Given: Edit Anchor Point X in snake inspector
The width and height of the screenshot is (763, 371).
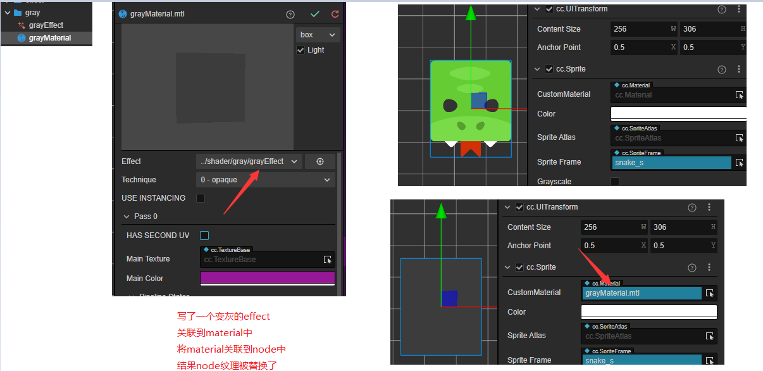Looking at the screenshot, I should [644, 47].
